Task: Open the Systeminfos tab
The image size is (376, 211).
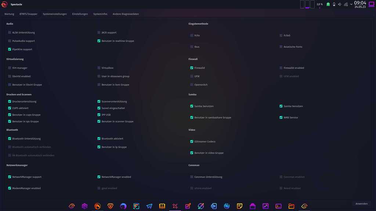Action: [100, 14]
